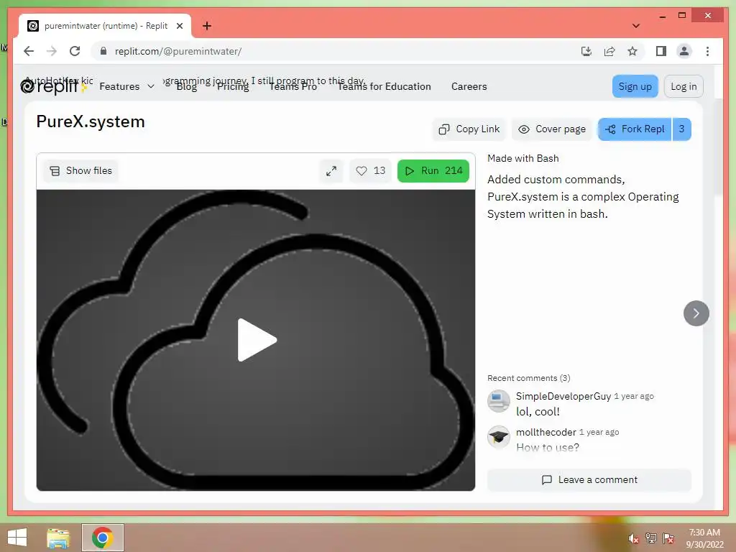736x552 pixels.
Task: Open the Action Center flag icon
Action: tap(668, 538)
